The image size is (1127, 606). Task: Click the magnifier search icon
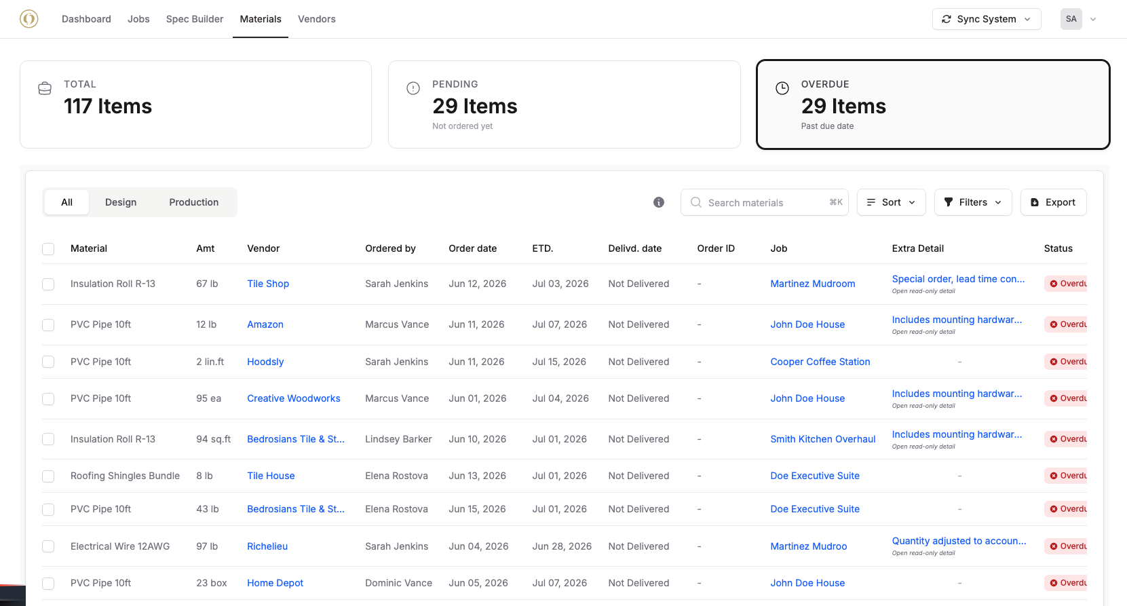(x=696, y=202)
